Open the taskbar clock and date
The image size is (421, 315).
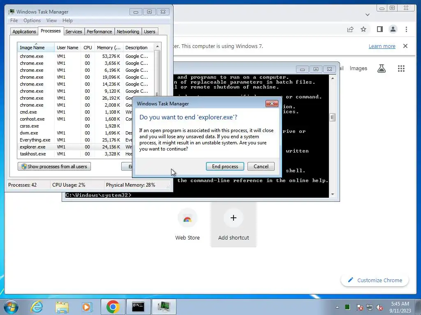(x=400, y=307)
